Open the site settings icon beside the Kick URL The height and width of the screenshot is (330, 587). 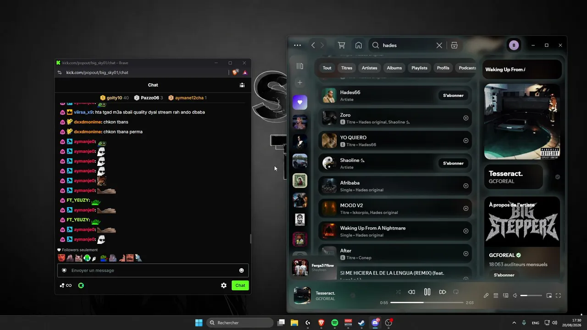pos(60,72)
